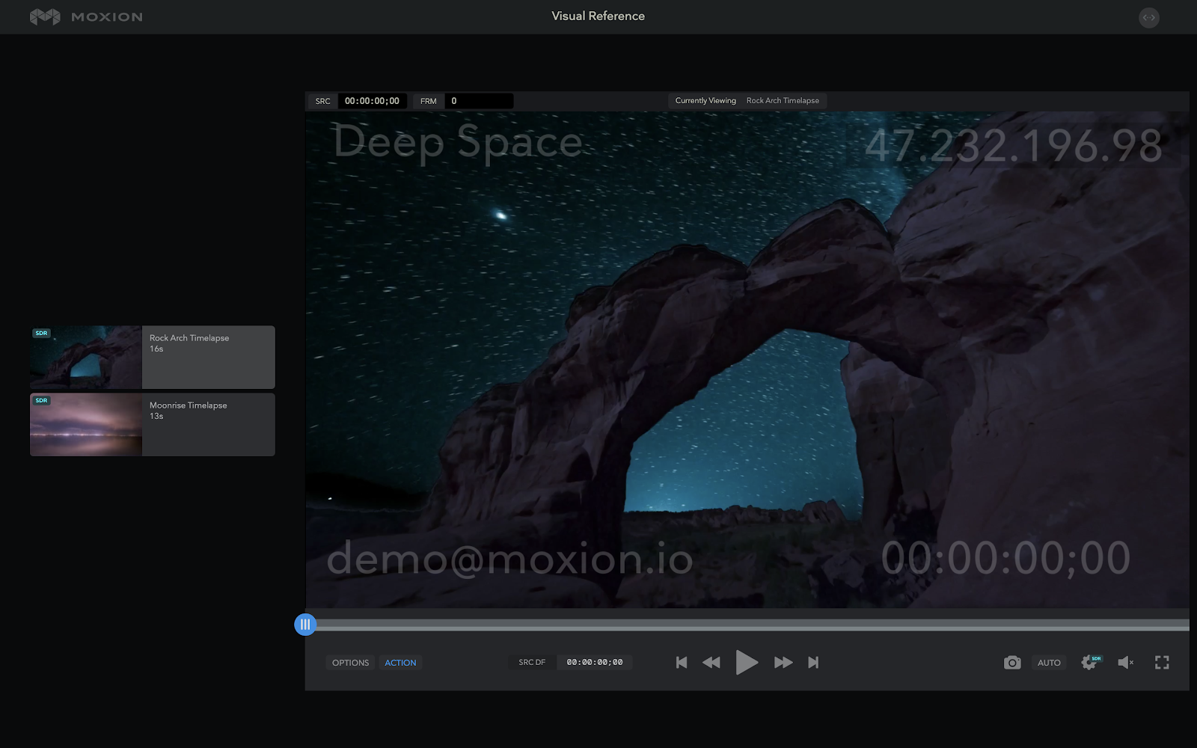Viewport: 1197px width, 748px height.
Task: Toggle the SRC DF timecode mode
Action: click(532, 663)
